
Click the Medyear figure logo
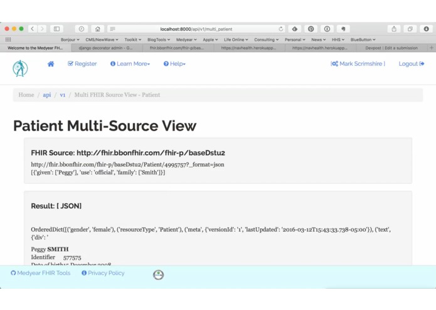pyautogui.click(x=20, y=68)
